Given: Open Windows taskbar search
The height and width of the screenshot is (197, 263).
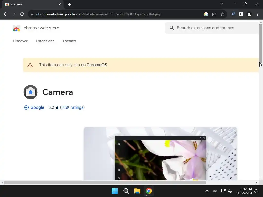Looking at the screenshot, I should [x=126, y=191].
